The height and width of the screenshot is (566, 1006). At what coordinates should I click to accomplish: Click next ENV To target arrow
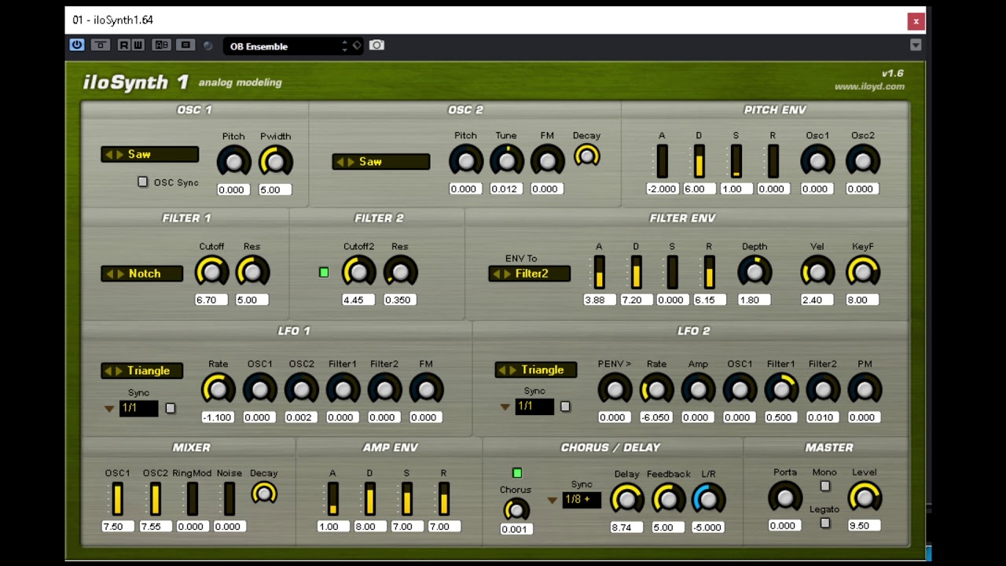click(507, 274)
